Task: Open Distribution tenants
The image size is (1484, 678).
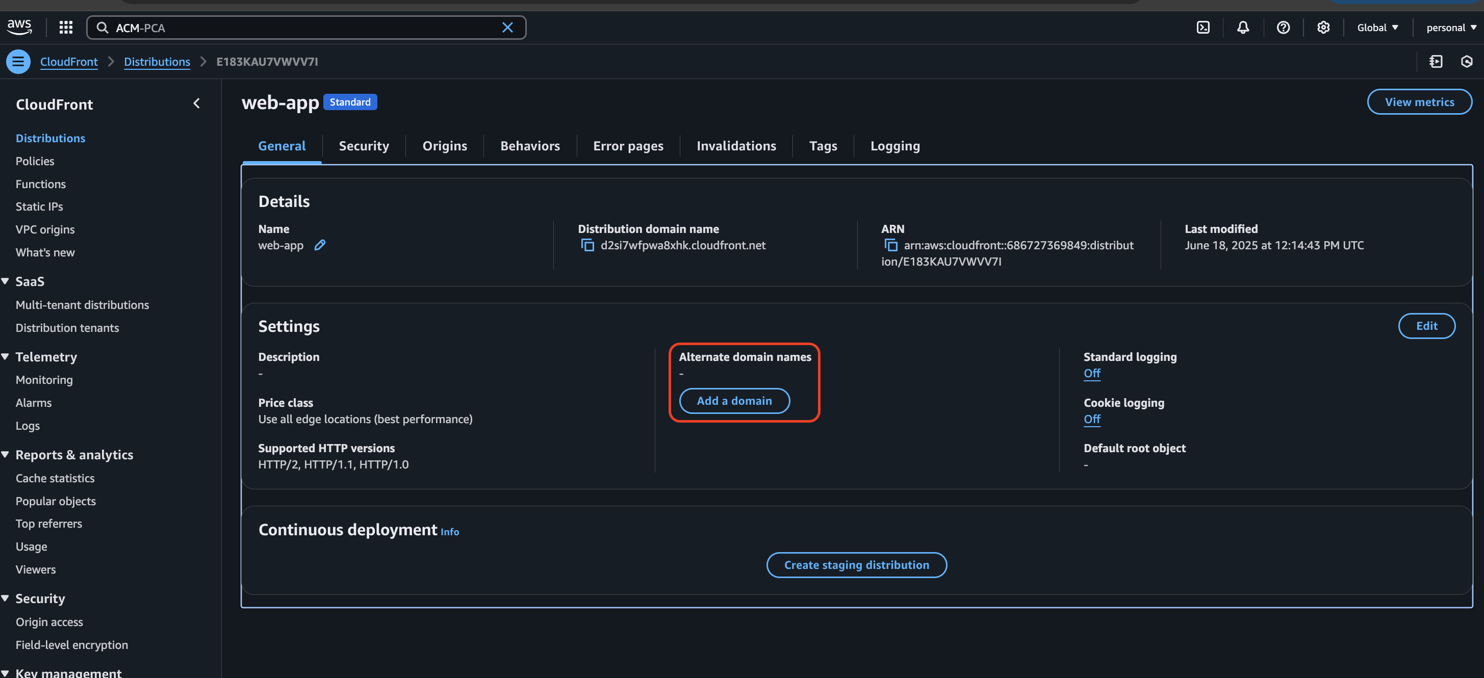Action: pyautogui.click(x=67, y=328)
